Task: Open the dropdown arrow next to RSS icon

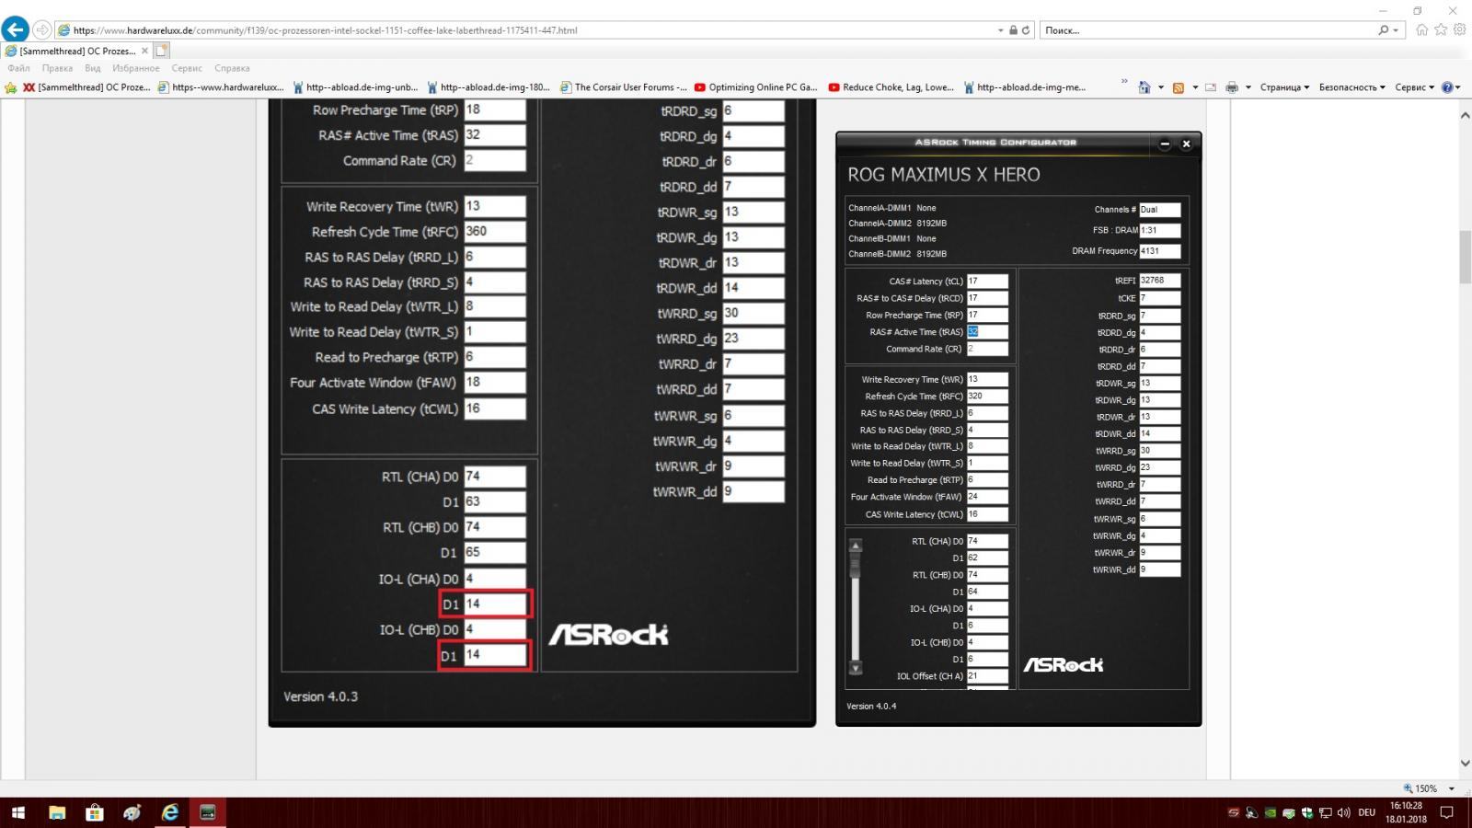Action: click(1194, 87)
